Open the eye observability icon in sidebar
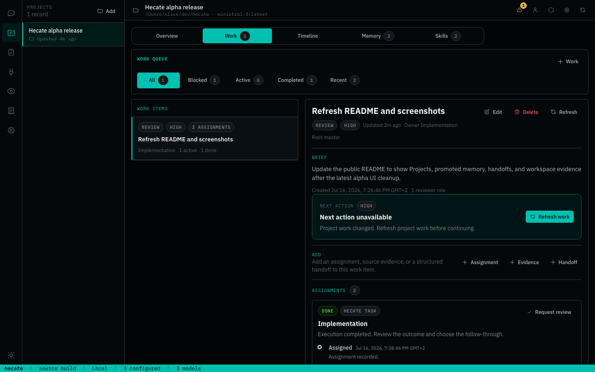595x372 pixels. point(11,91)
